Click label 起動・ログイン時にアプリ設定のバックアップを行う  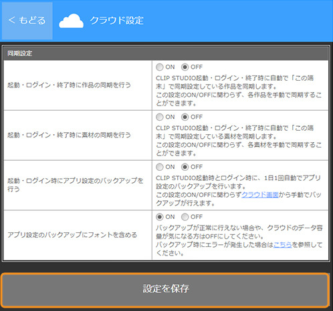75,185
